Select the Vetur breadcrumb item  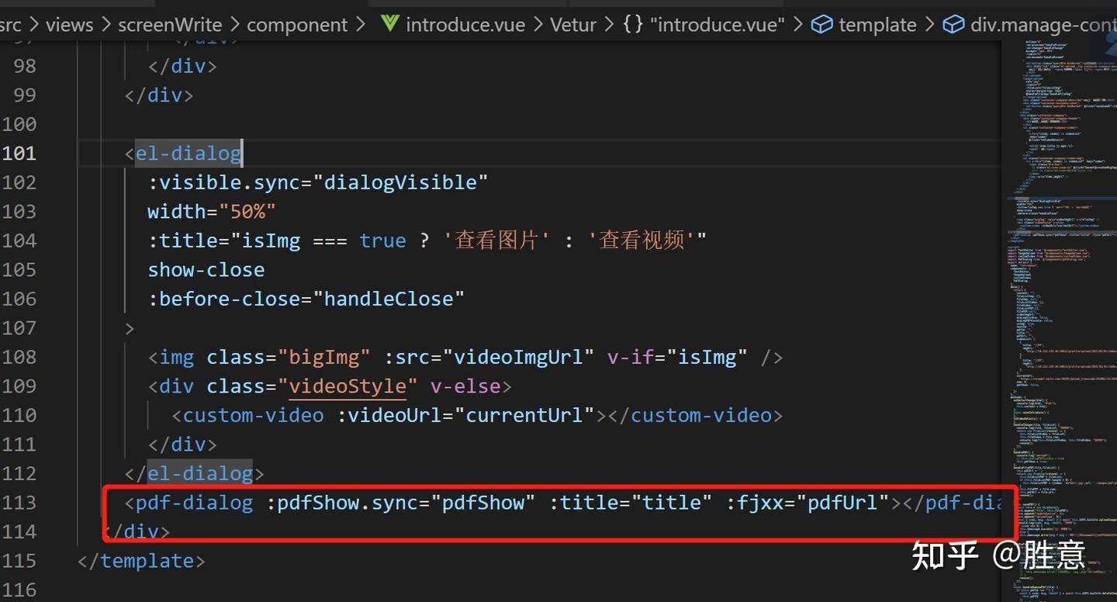573,24
